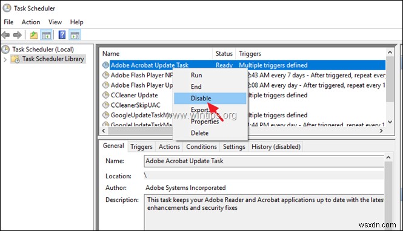This screenshot has height=231, width=403.
Task: Switch to the General tab
Action: click(113, 146)
